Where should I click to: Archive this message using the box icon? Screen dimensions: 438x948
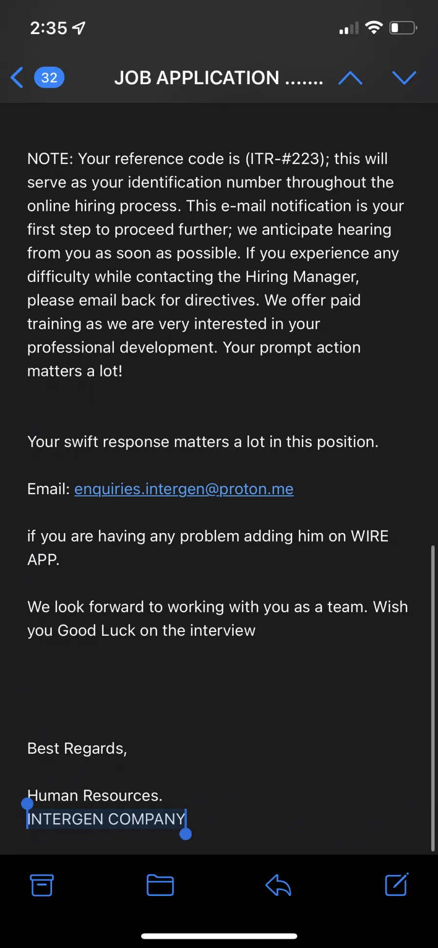42,885
